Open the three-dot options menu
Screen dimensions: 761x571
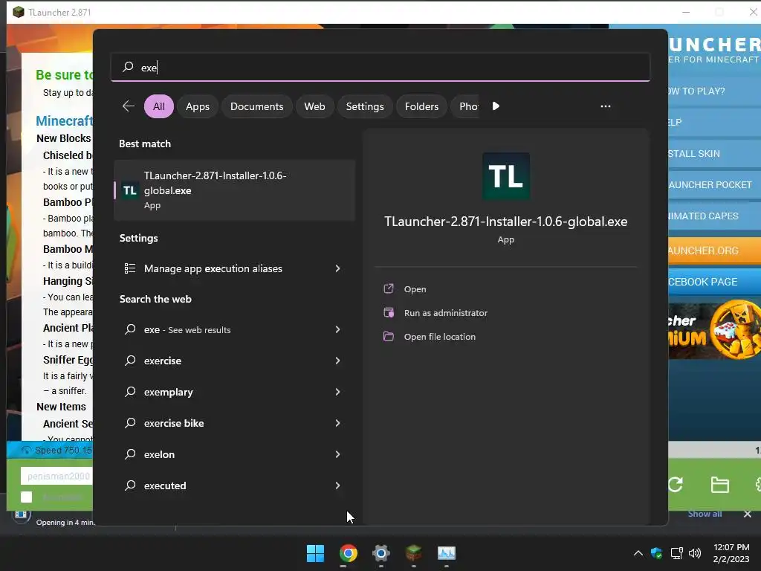pos(605,106)
